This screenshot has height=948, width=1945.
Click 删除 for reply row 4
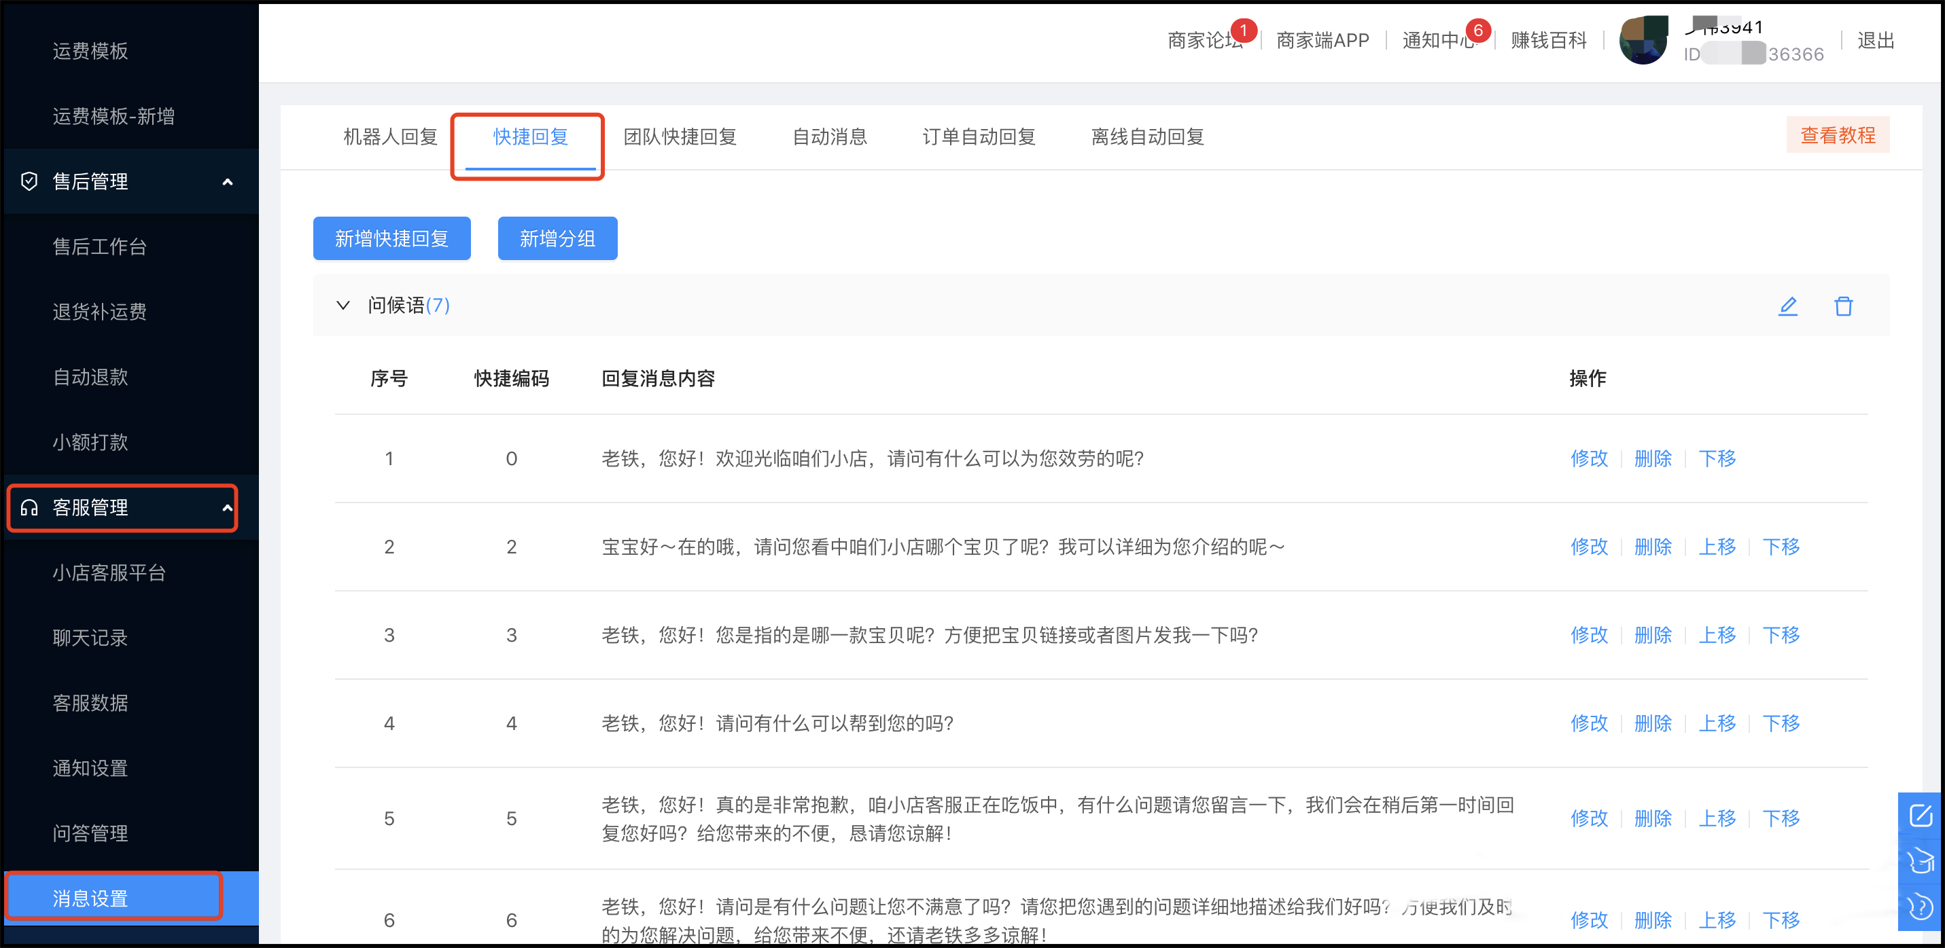coord(1653,723)
